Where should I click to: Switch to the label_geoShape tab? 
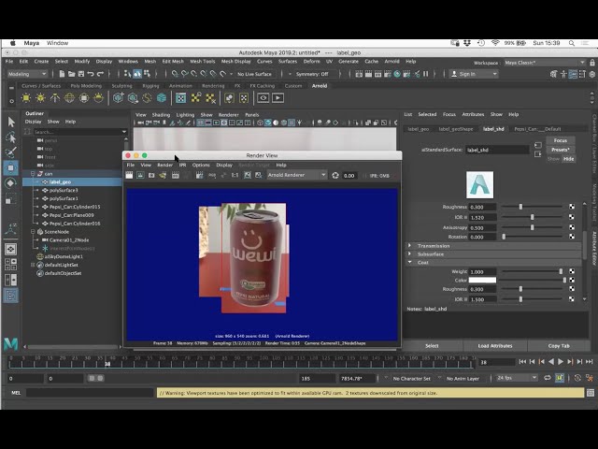click(x=456, y=129)
